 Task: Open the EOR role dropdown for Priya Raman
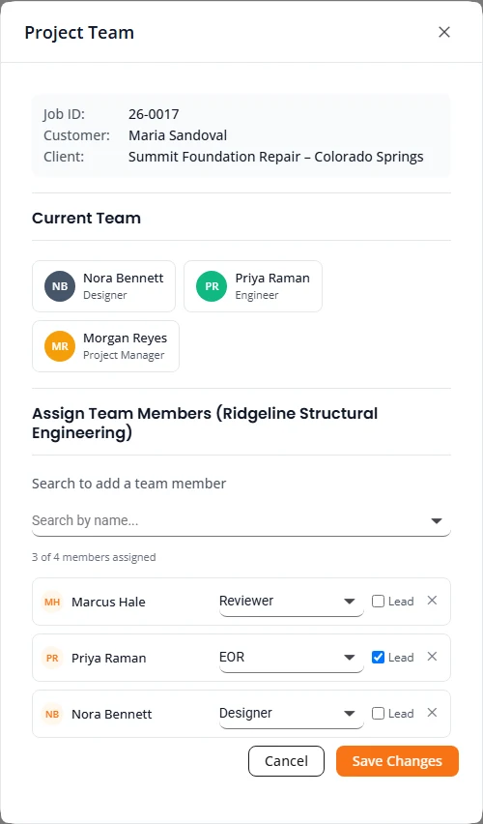292,658
